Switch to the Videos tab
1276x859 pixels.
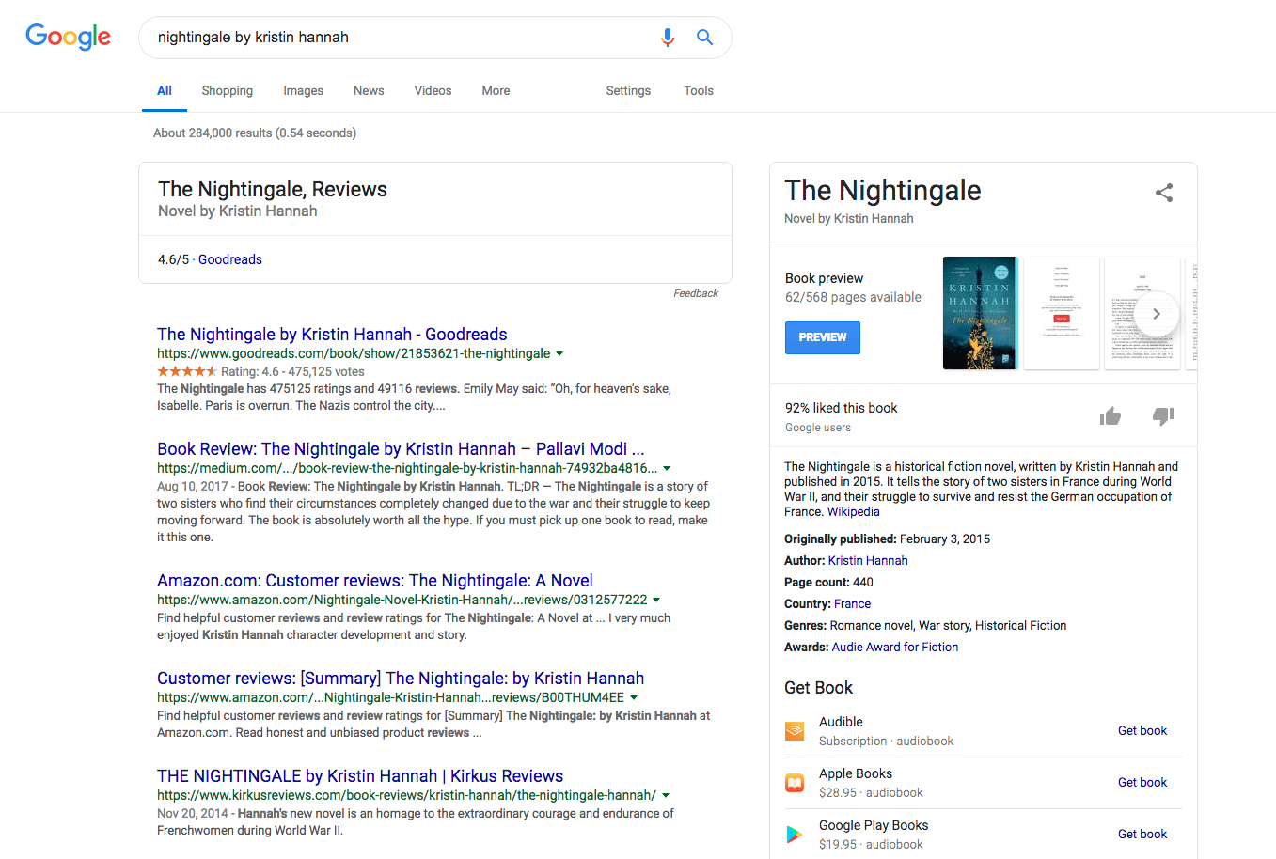click(x=433, y=91)
